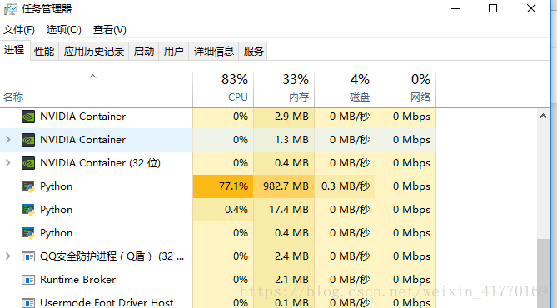
Task: Click the scrollbar up arrow in process list
Action: click(x=543, y=117)
